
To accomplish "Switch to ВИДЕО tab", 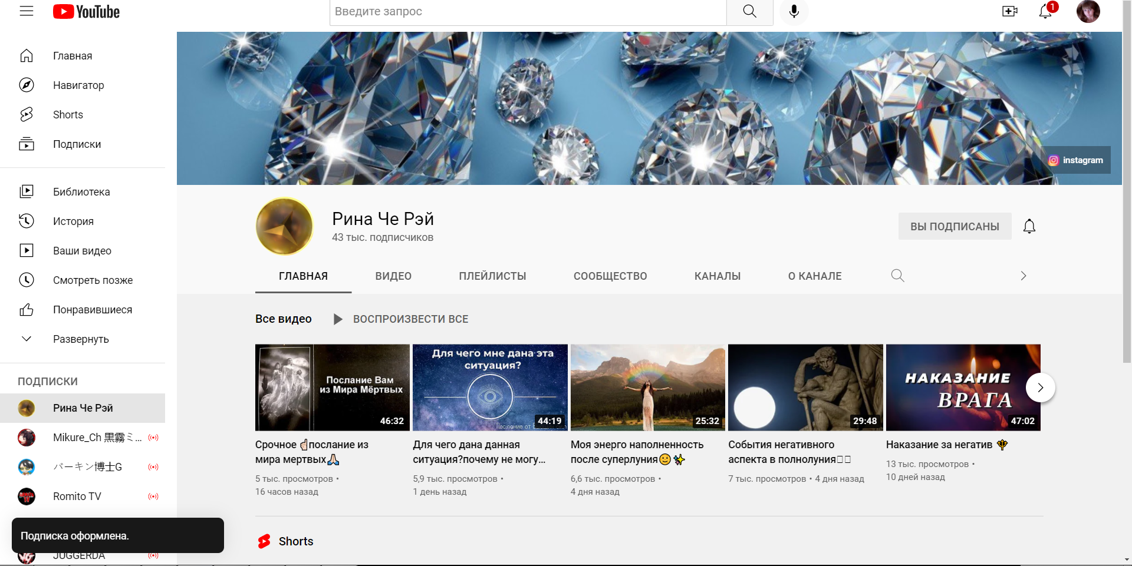I will tap(393, 276).
